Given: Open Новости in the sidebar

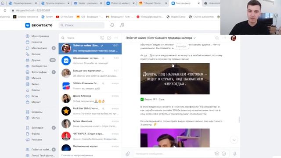Looking at the screenshot, I should pos(36,42).
